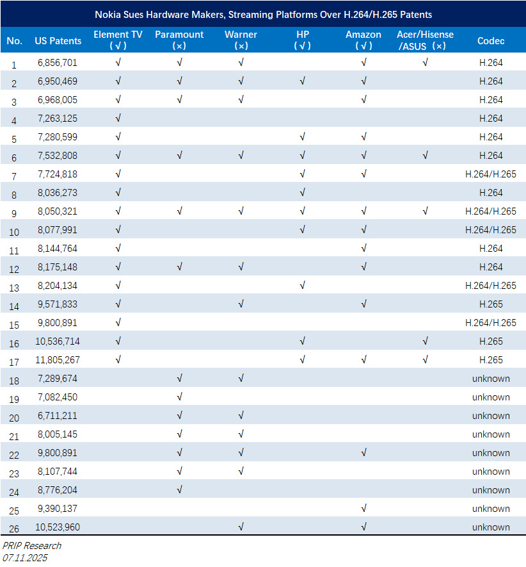
Task: Select patent number 10,536,714
Action: tap(58, 341)
